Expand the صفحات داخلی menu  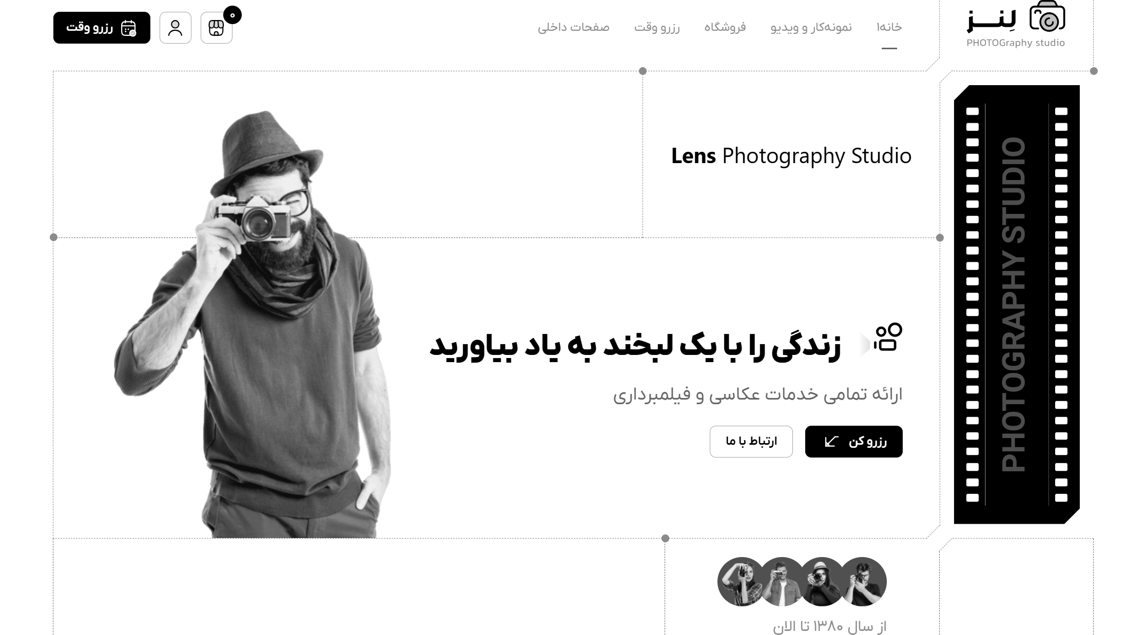pos(574,27)
